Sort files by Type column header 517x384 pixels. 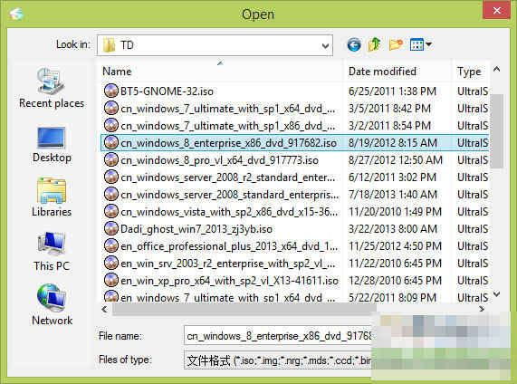(470, 72)
